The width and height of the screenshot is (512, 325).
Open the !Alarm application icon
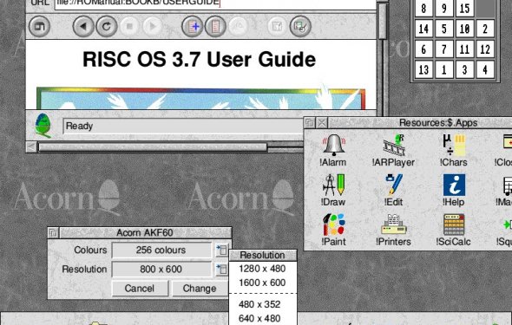coord(333,150)
